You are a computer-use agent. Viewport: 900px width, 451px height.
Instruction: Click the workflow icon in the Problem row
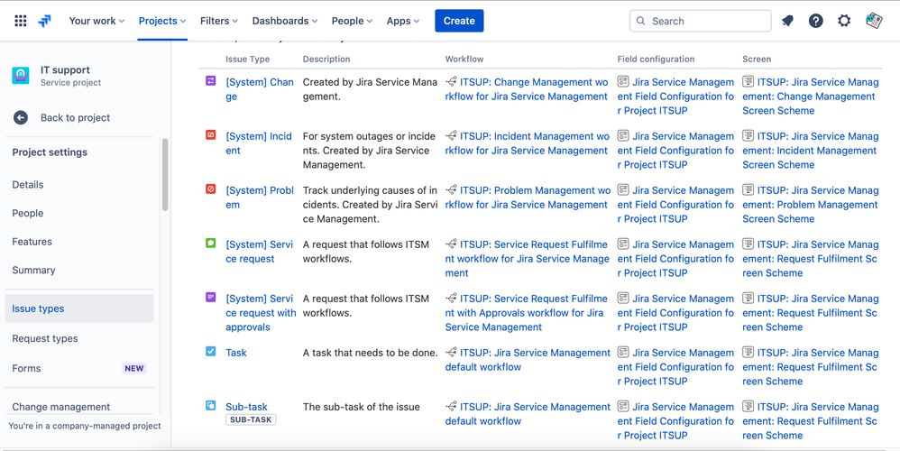(451, 189)
